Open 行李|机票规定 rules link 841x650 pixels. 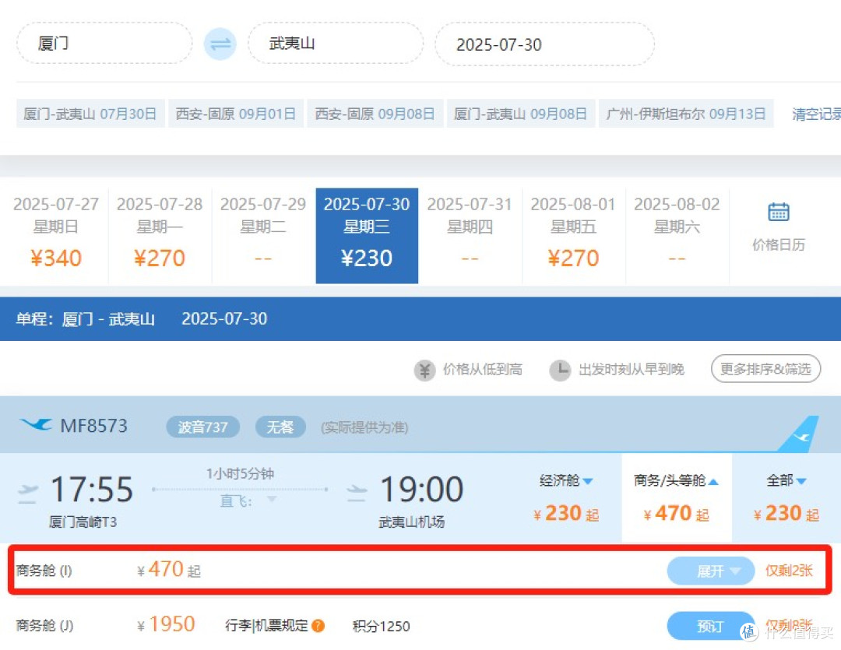pyautogui.click(x=266, y=626)
